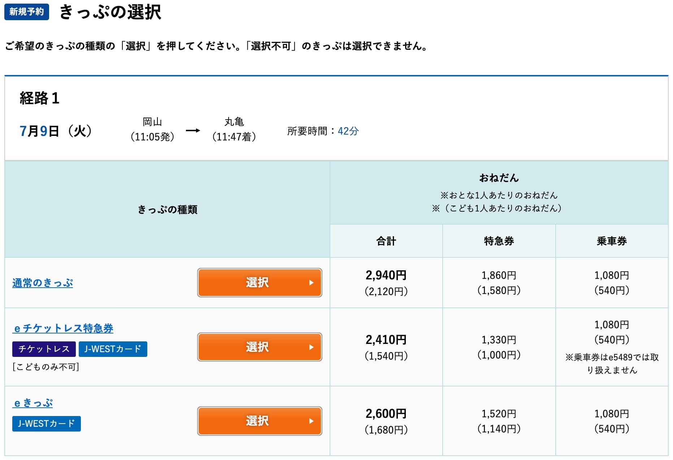The image size is (673, 460).
Task: Click the おねだん header
Action: (499, 178)
